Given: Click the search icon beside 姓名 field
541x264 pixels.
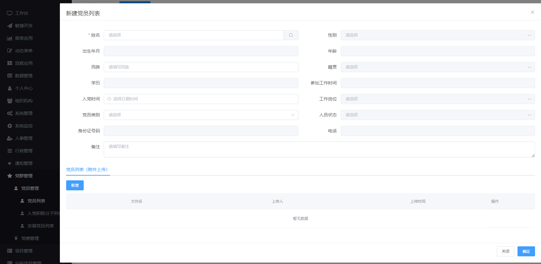Looking at the screenshot, I should coord(291,35).
